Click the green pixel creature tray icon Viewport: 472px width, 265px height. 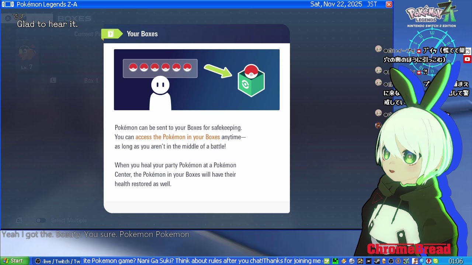335,261
